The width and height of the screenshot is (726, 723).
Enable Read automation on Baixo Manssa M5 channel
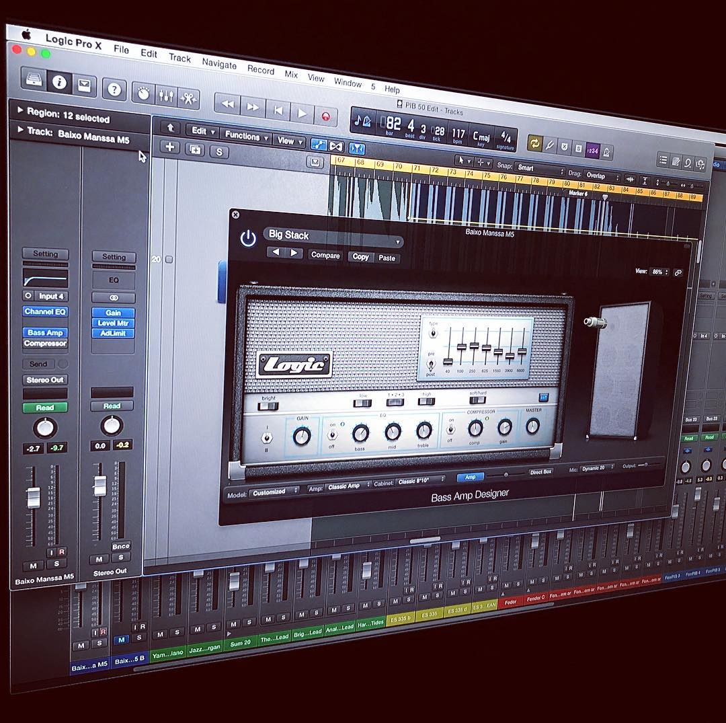point(44,406)
